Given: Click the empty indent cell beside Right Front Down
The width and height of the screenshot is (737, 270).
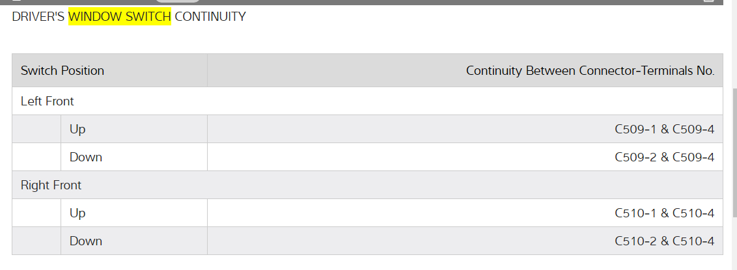Looking at the screenshot, I should [x=36, y=241].
